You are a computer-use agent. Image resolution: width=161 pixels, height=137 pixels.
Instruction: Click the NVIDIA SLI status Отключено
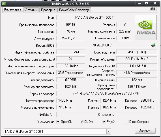tap(106, 115)
